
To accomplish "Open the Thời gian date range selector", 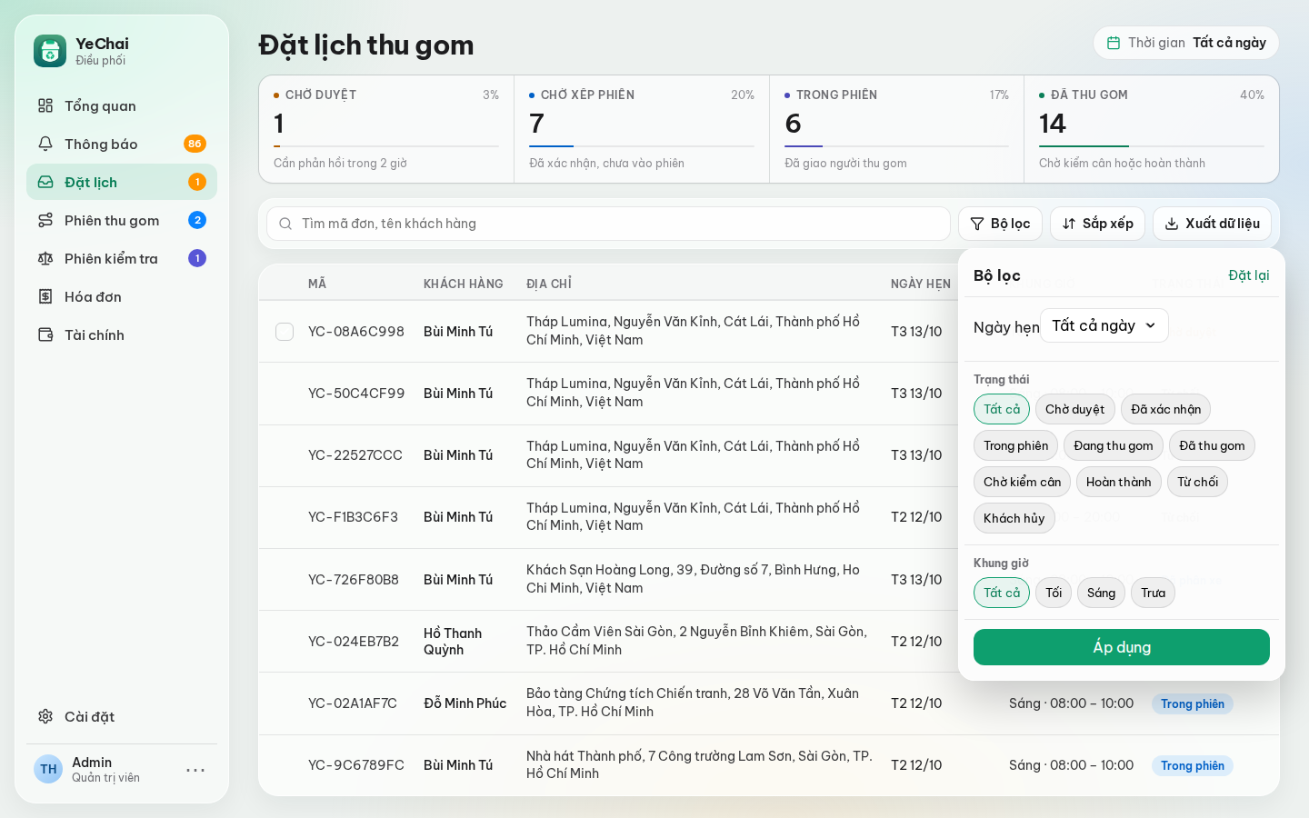I will (1186, 43).
